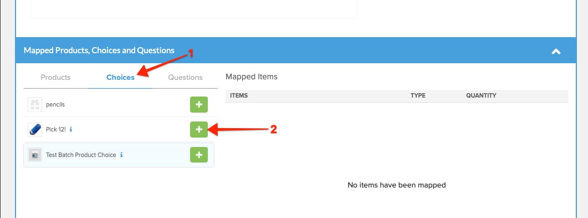Image resolution: width=588 pixels, height=218 pixels.
Task: Click the Mapped Products, Choices and Questions header
Action: tap(99, 50)
